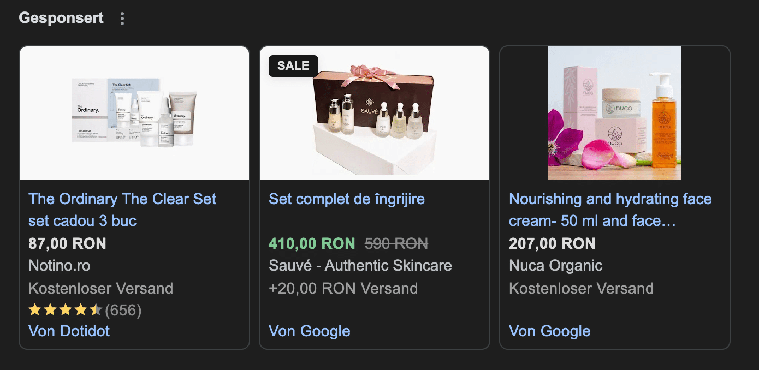The image size is (759, 370).
Task: Click the 207,00 RON price
Action: coord(552,243)
